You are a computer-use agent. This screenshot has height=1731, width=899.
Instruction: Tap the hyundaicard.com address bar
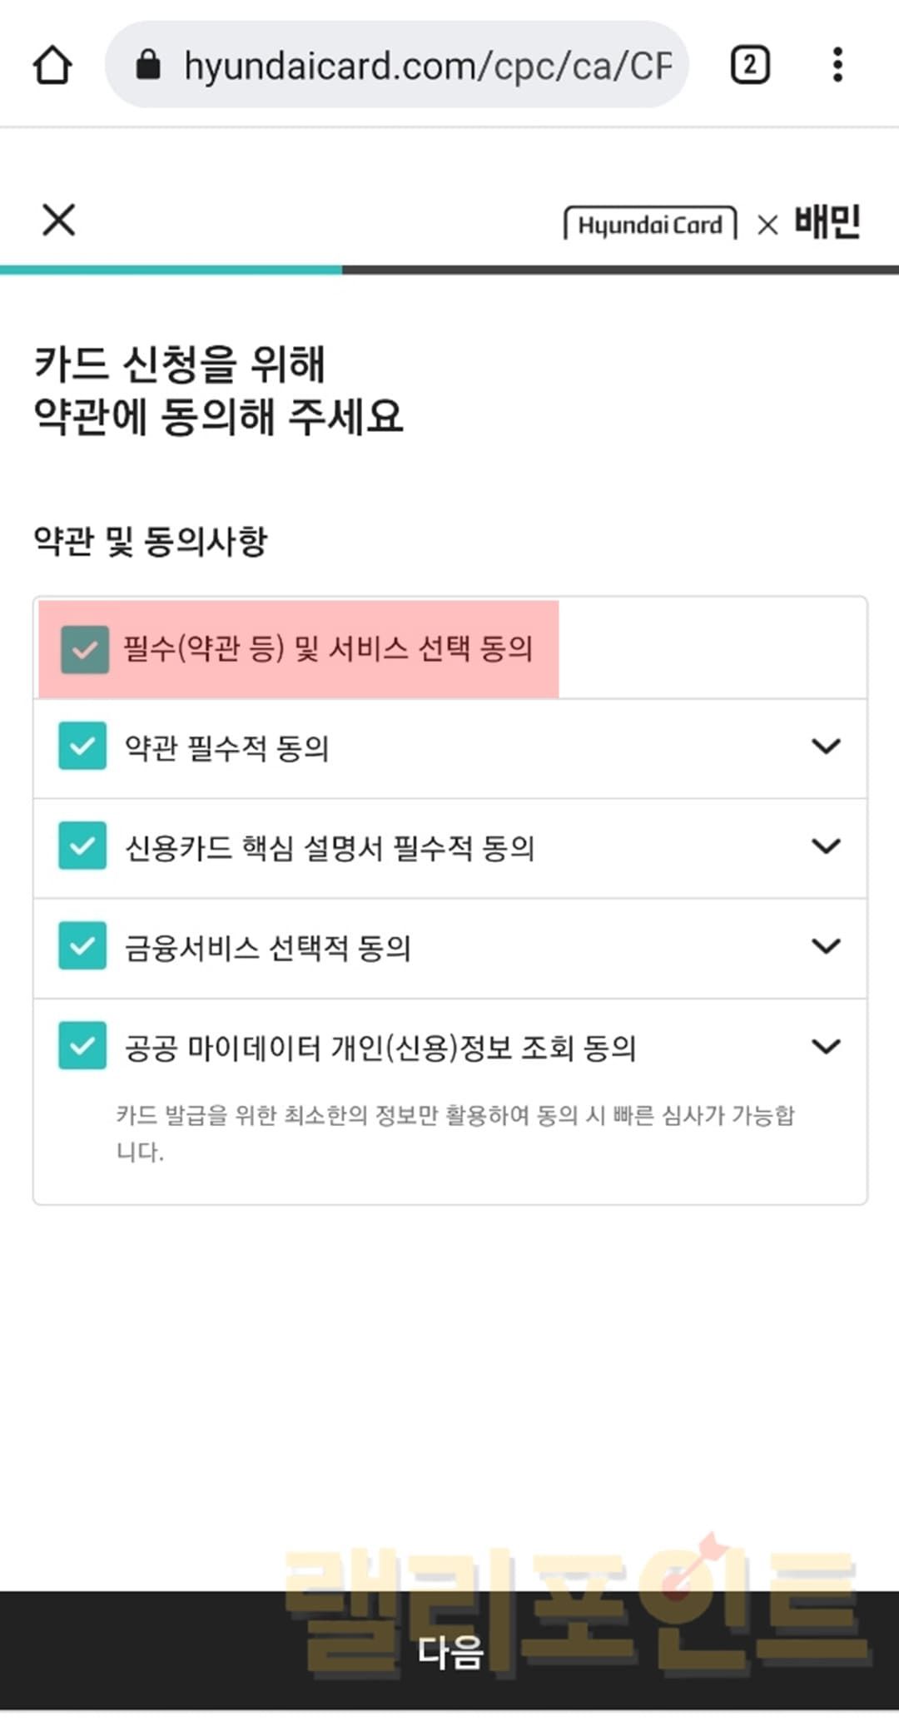(426, 65)
